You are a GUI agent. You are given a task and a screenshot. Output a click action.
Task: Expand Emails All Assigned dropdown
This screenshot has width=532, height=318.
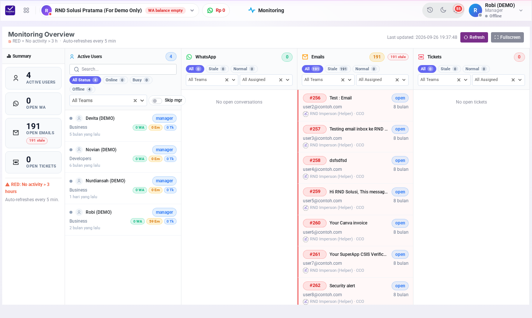(x=404, y=80)
